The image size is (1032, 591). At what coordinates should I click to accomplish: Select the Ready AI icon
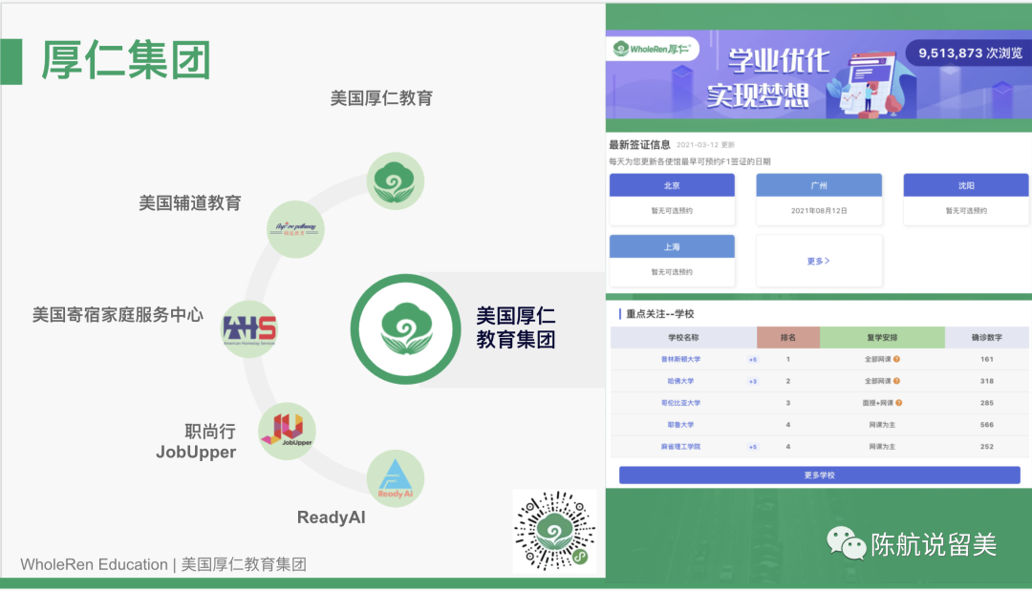coord(395,478)
